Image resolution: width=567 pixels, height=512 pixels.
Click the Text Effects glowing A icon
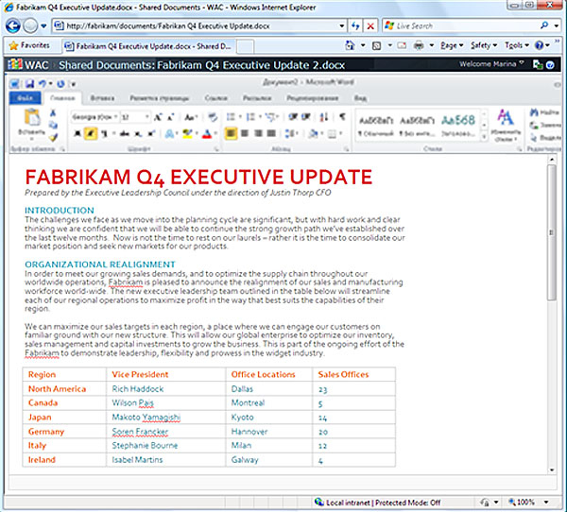169,134
